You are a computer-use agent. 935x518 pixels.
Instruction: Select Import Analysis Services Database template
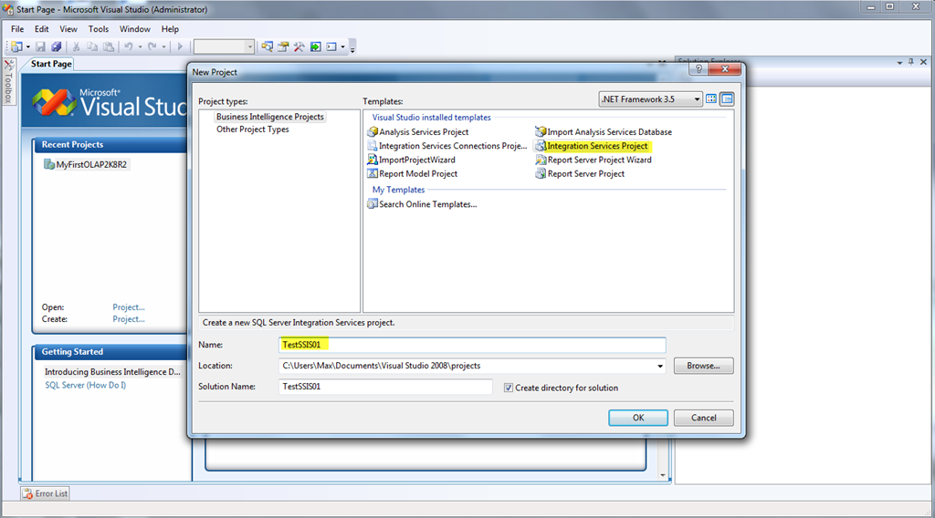point(604,132)
